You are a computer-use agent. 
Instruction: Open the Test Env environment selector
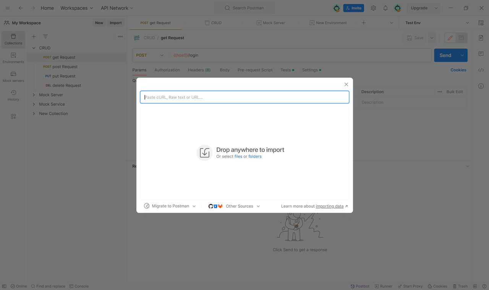point(437,23)
